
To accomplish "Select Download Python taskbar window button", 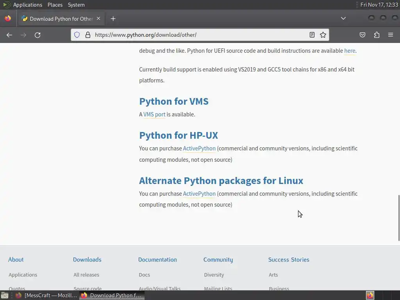I will click(x=112, y=295).
